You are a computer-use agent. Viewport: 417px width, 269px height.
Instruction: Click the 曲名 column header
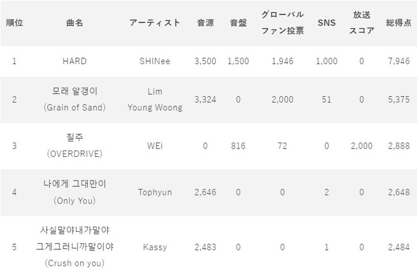coord(74,23)
